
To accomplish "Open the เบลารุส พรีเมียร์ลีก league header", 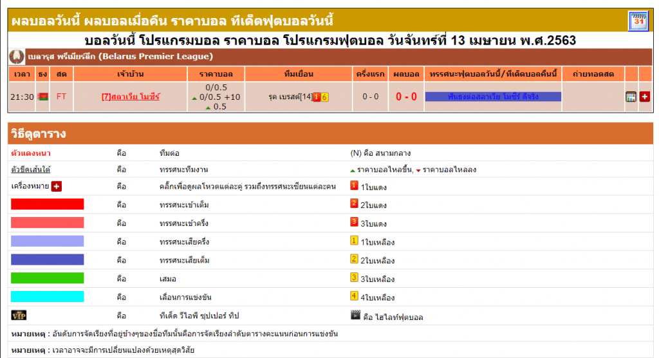I will (x=120, y=57).
